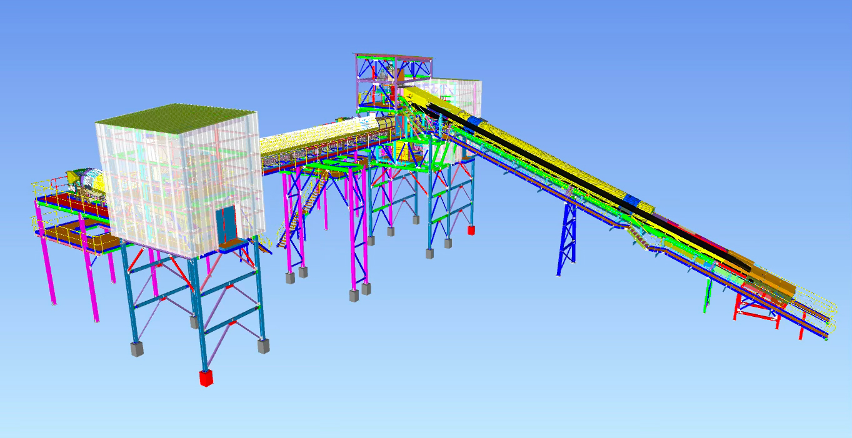Select the upper blue cover on inclined conveyor

click(477, 122)
